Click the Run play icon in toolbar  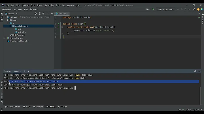pyautogui.click(x=178, y=10)
